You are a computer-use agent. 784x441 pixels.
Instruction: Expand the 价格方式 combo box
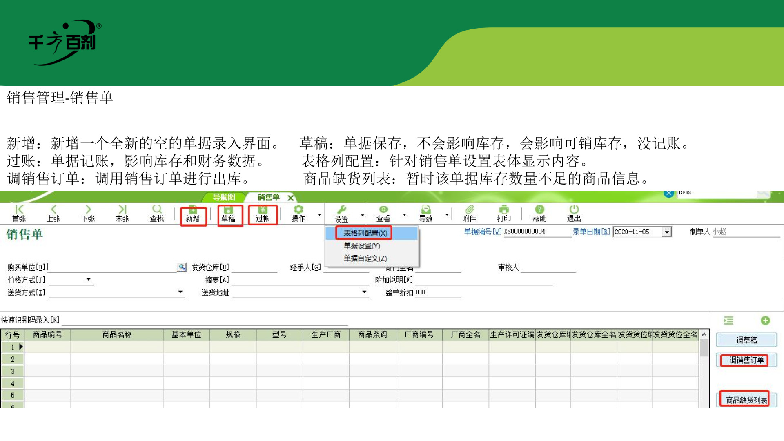point(88,280)
